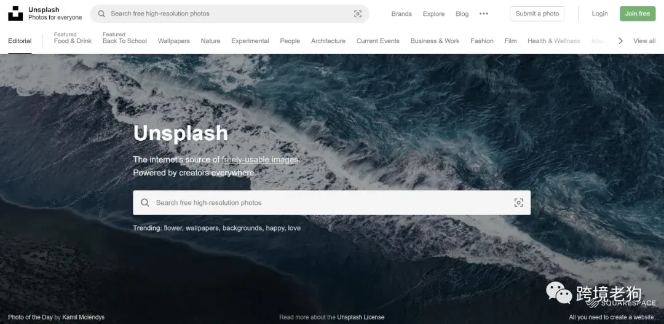Click trending term wallpapers
This screenshot has width=664, height=324.
click(x=202, y=228)
